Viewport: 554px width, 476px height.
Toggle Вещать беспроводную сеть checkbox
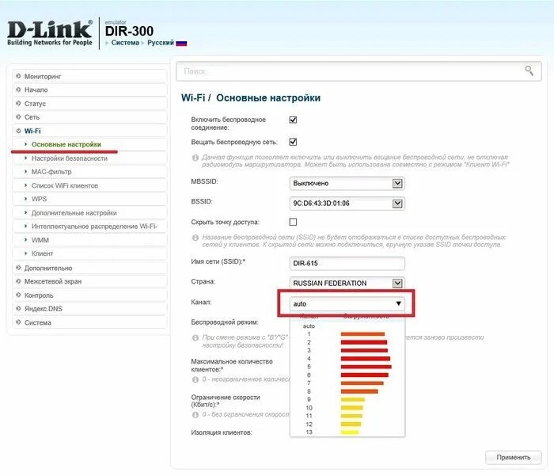[x=293, y=142]
